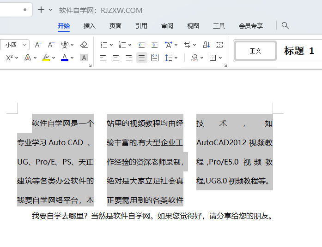Align text right
322x247 pixels.
point(128,58)
